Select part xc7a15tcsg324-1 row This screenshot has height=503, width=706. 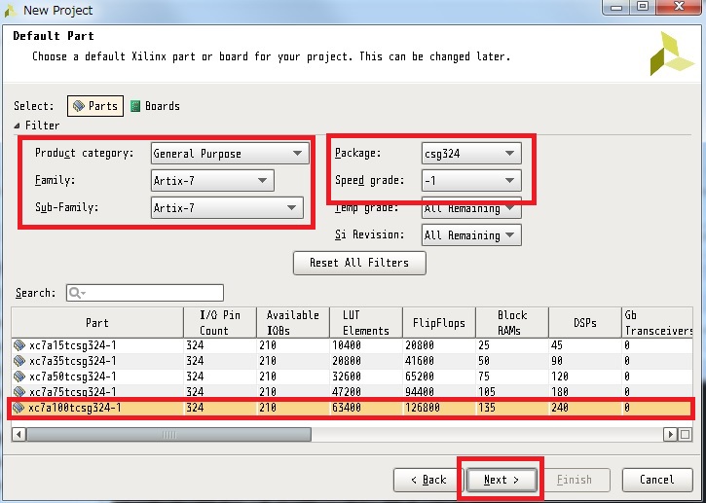[x=353, y=345]
